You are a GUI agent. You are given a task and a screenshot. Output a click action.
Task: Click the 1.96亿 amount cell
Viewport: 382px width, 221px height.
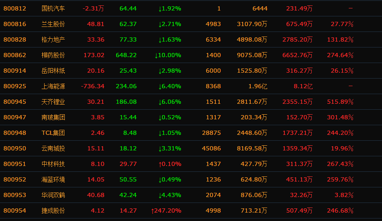pos(257,86)
